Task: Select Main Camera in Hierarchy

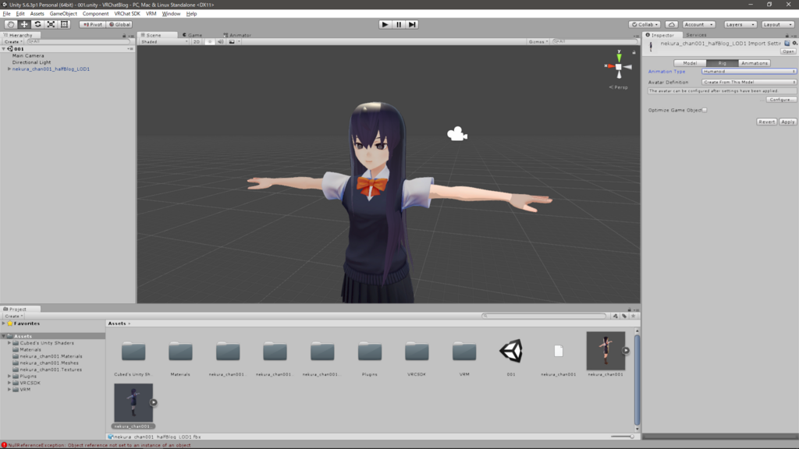Action: [28, 55]
